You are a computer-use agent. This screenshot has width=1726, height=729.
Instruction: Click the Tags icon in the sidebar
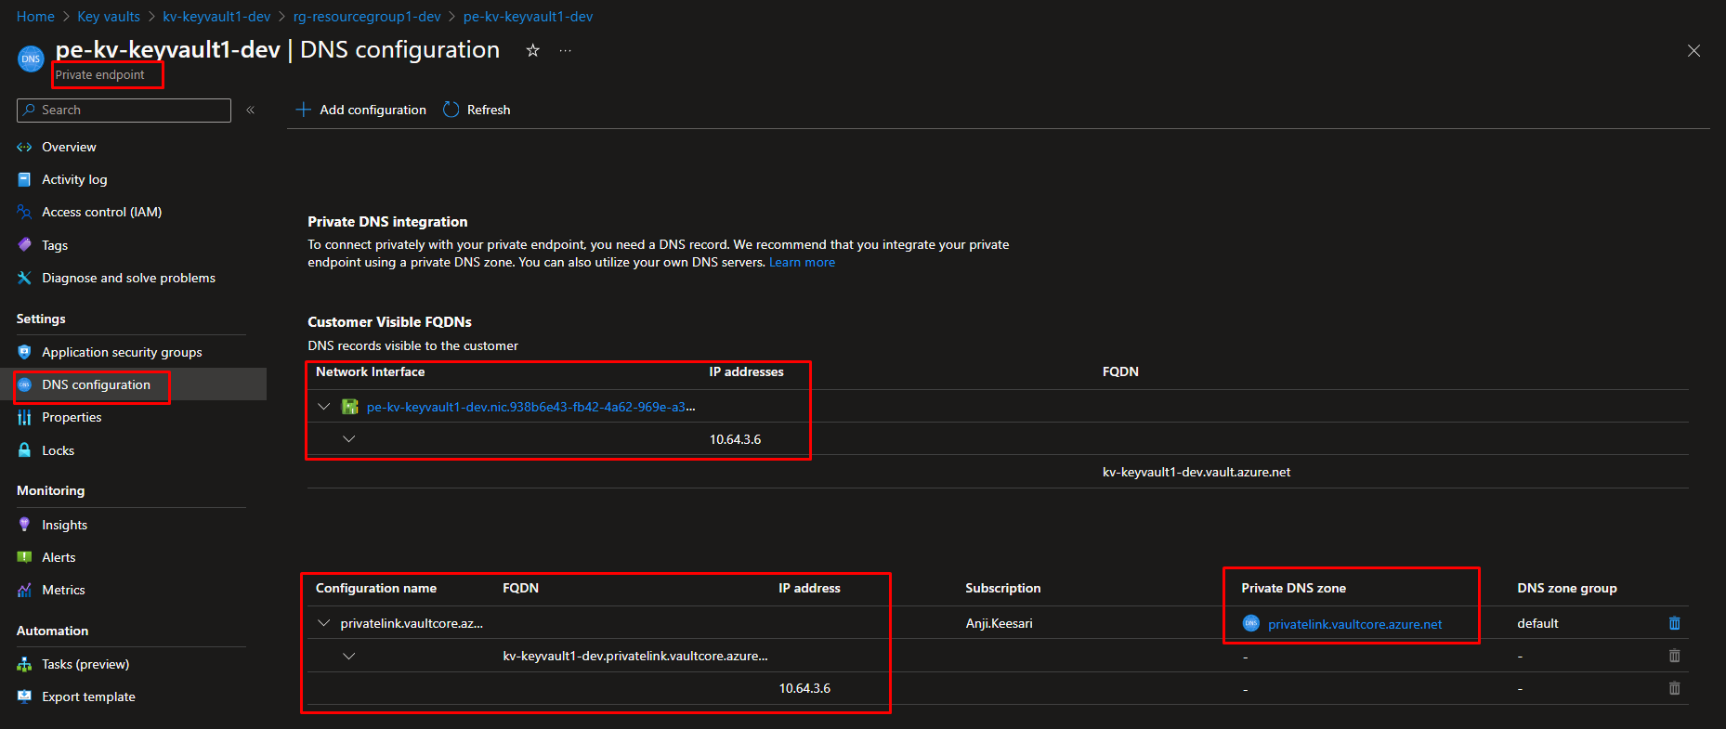click(x=24, y=245)
